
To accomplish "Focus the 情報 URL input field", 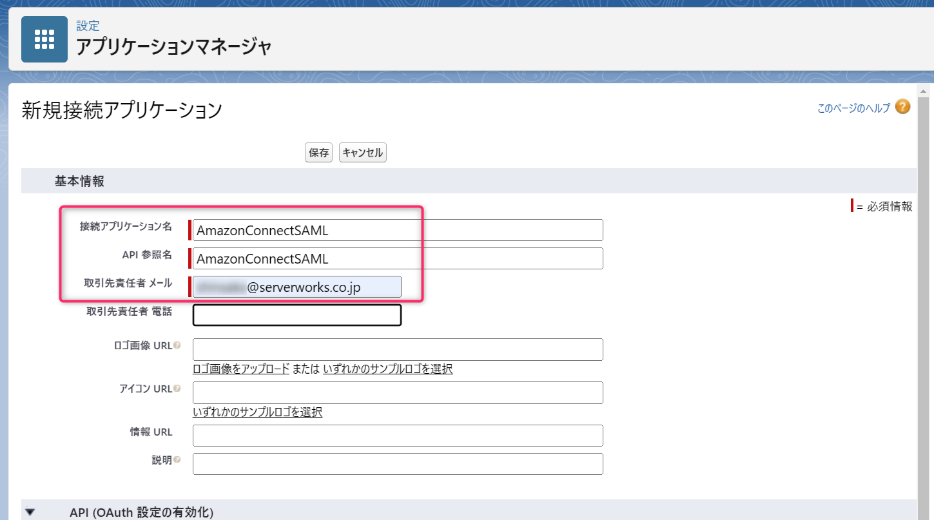I will click(398, 436).
